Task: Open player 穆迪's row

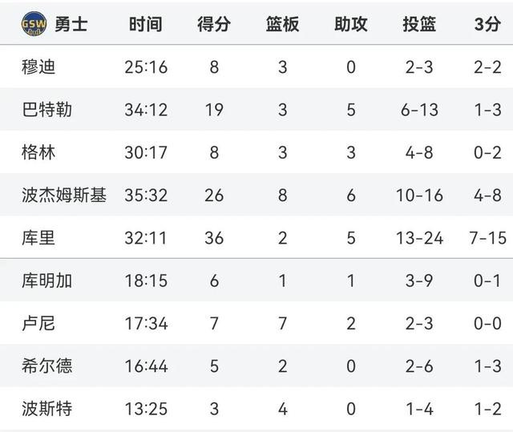Action: coord(256,67)
